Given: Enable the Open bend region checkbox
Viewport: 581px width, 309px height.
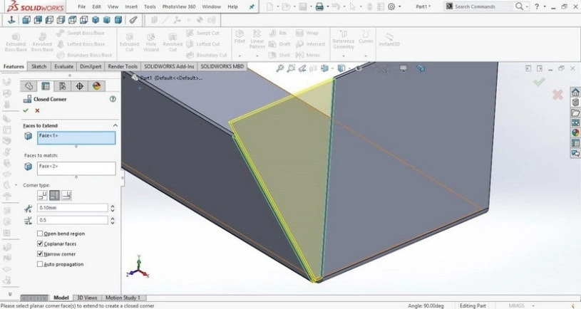Looking at the screenshot, I should click(x=40, y=234).
